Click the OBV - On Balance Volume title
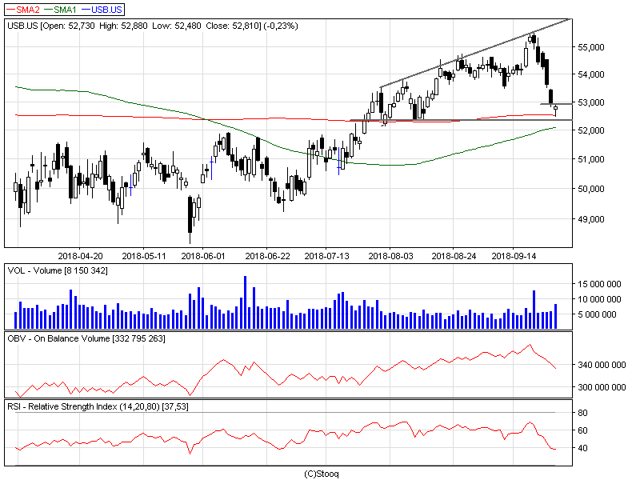 point(86,338)
